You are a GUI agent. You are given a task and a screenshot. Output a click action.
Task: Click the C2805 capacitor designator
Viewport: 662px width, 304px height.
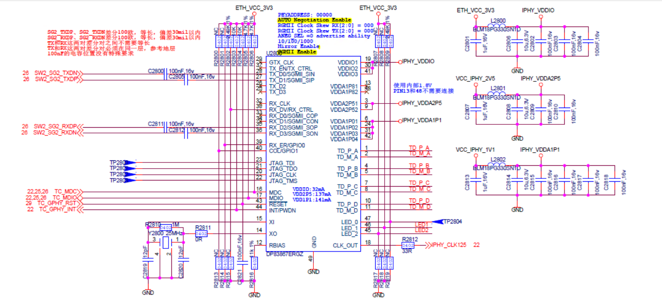pos(176,77)
